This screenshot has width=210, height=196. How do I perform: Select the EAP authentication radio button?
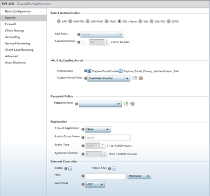59,21
